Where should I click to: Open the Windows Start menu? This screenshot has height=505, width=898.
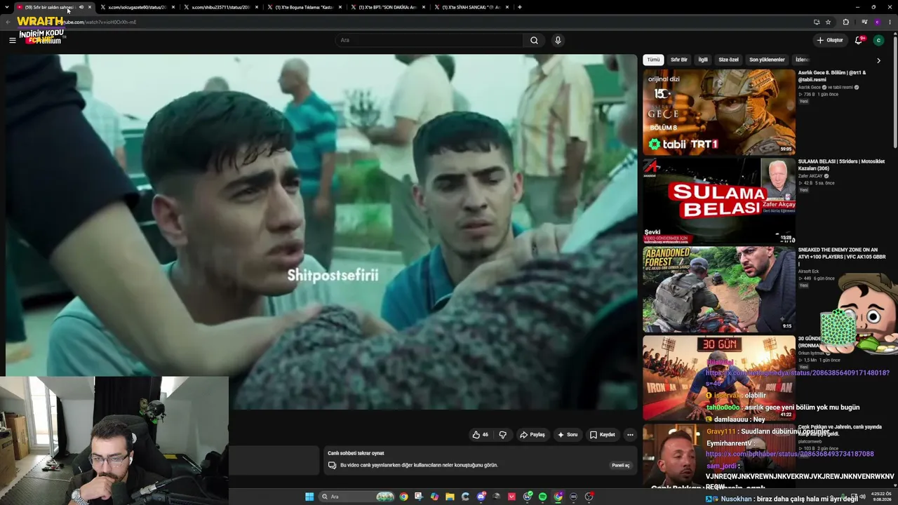[309, 497]
